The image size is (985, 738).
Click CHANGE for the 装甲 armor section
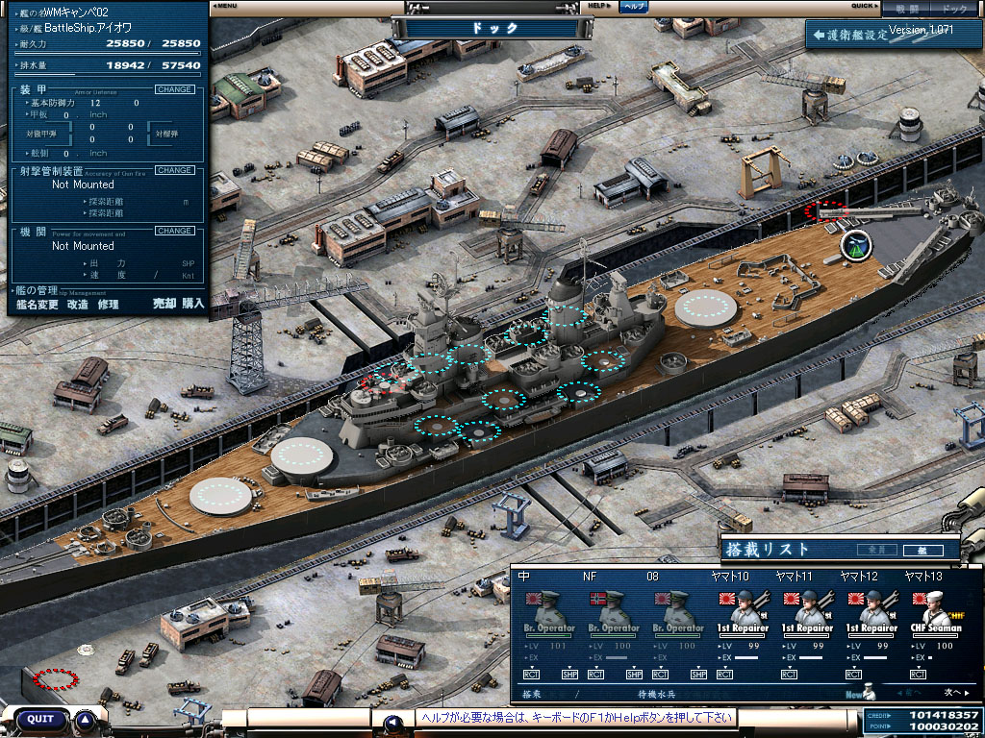[x=174, y=89]
